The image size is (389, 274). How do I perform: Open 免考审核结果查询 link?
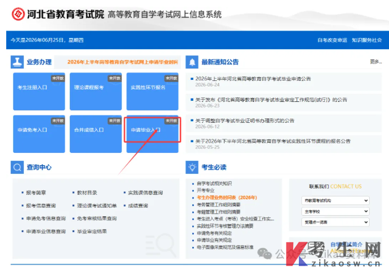[97, 219]
